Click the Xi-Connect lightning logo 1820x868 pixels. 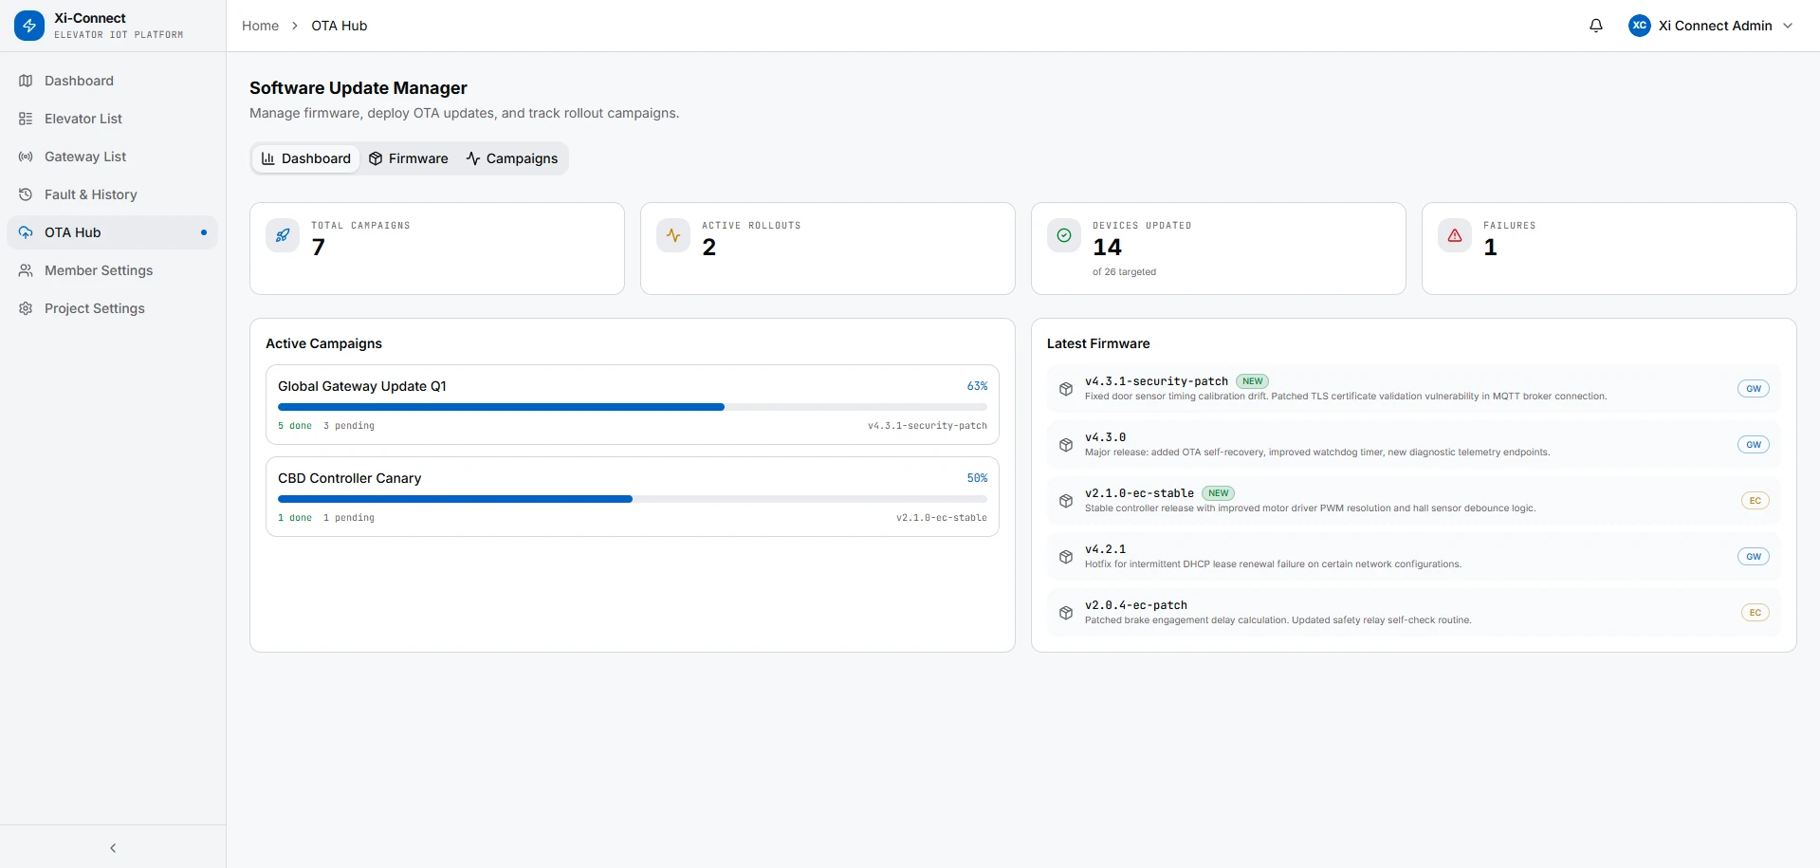(x=29, y=26)
